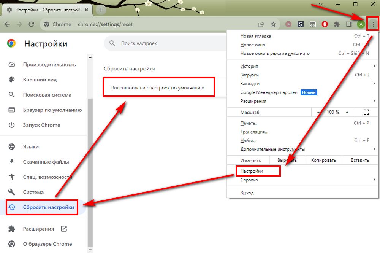
Task: Click Копировать in the edit row
Action: tap(323, 160)
